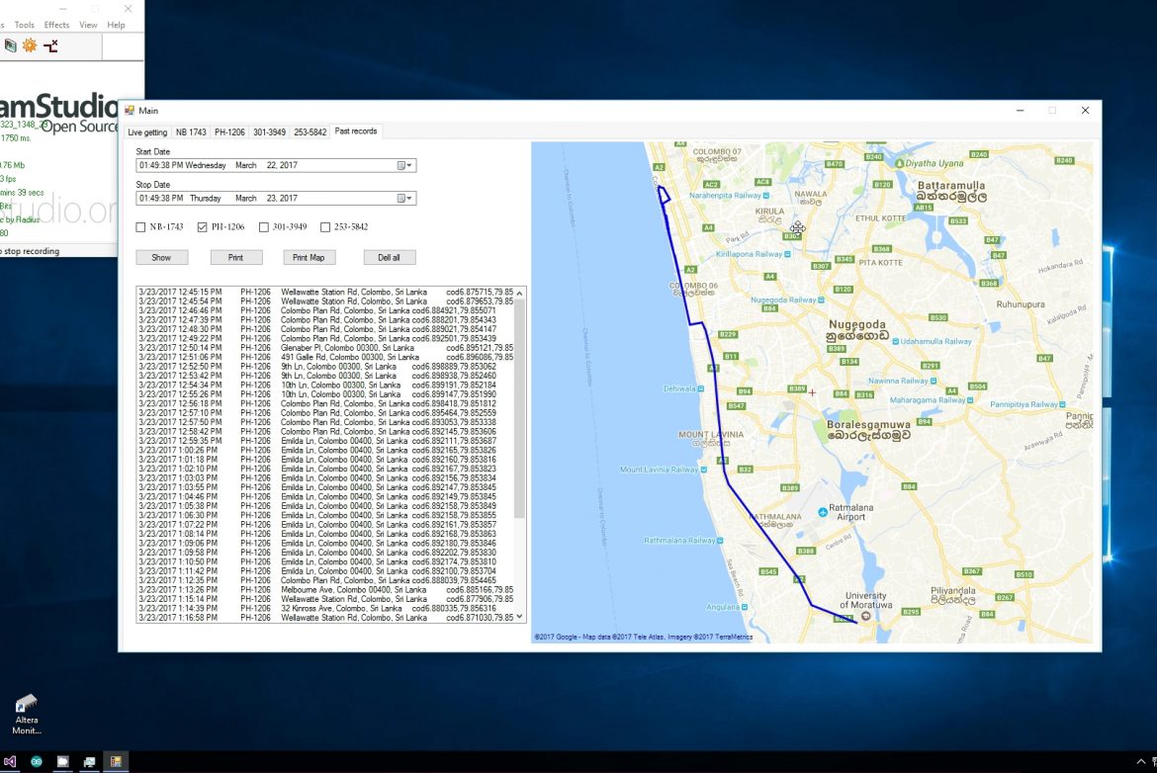Click the red annotation toggle icon in CamStudio
Image resolution: width=1157 pixels, height=773 pixels.
click(x=50, y=45)
